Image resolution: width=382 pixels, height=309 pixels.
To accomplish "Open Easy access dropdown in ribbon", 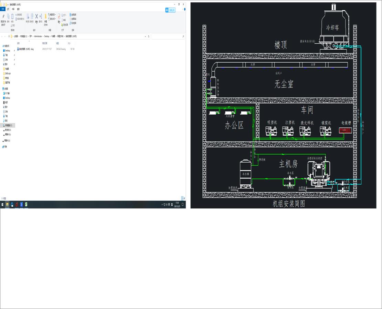I will click(52, 19).
